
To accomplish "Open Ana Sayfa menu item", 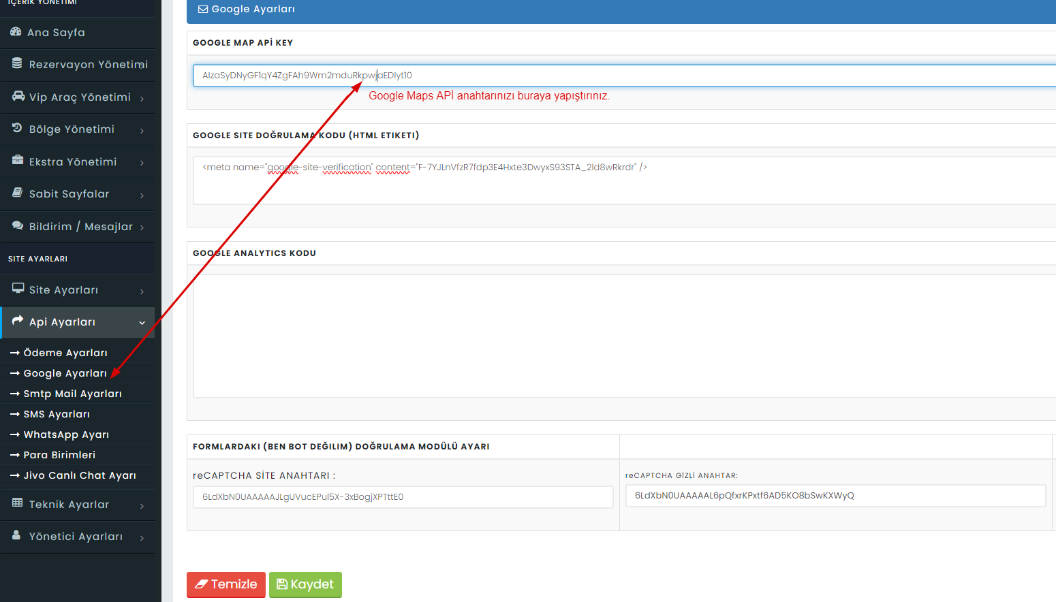I will pos(78,33).
